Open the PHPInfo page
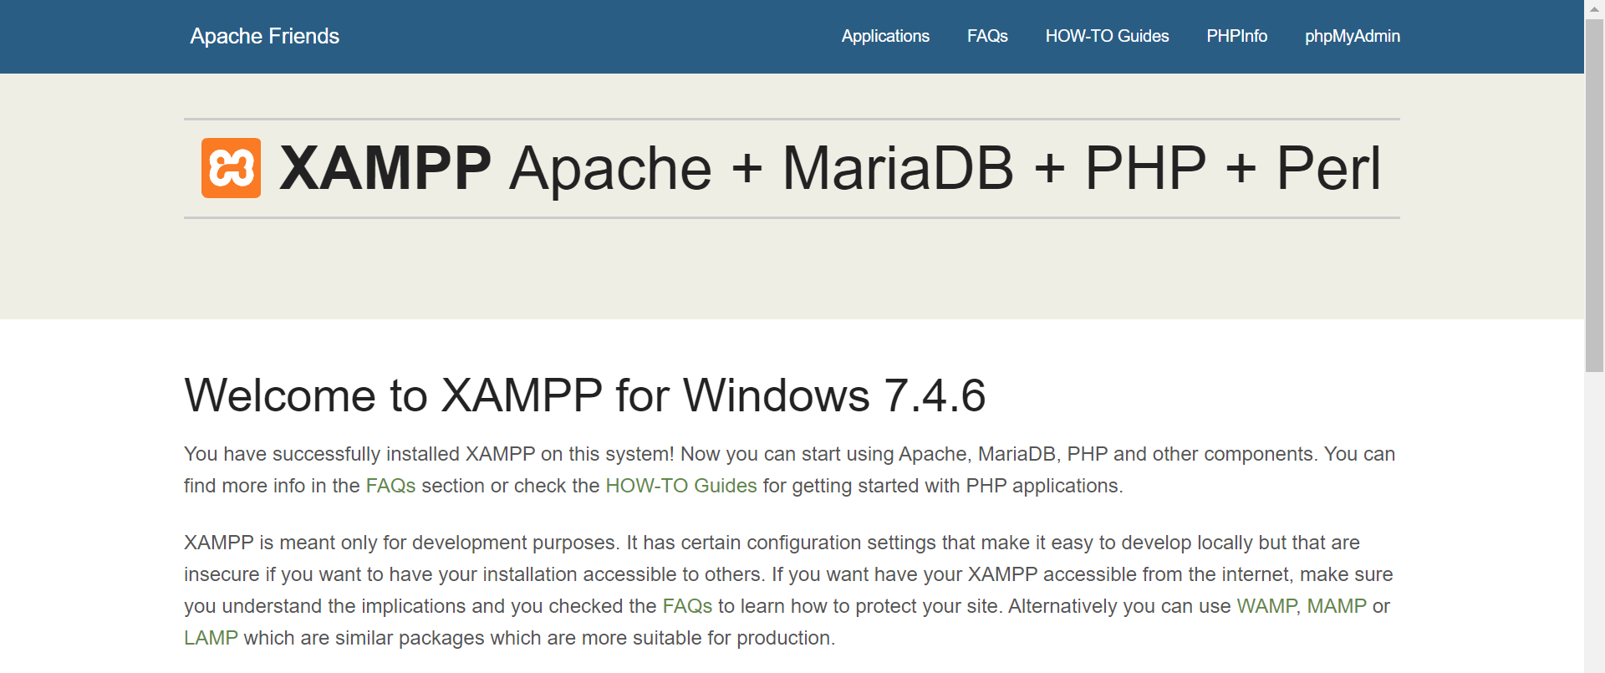The width and height of the screenshot is (1605, 673). click(1236, 36)
